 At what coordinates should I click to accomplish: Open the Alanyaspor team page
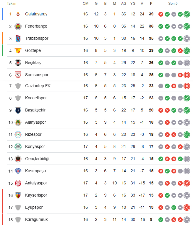point(35,122)
